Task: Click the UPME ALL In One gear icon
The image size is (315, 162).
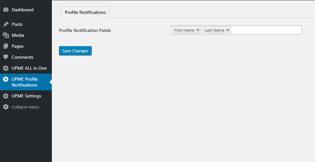Action: click(6, 68)
